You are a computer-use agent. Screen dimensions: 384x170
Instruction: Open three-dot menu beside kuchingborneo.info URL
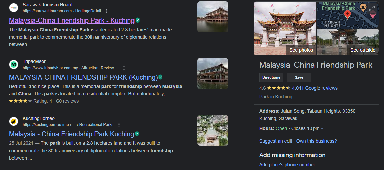click(119, 125)
